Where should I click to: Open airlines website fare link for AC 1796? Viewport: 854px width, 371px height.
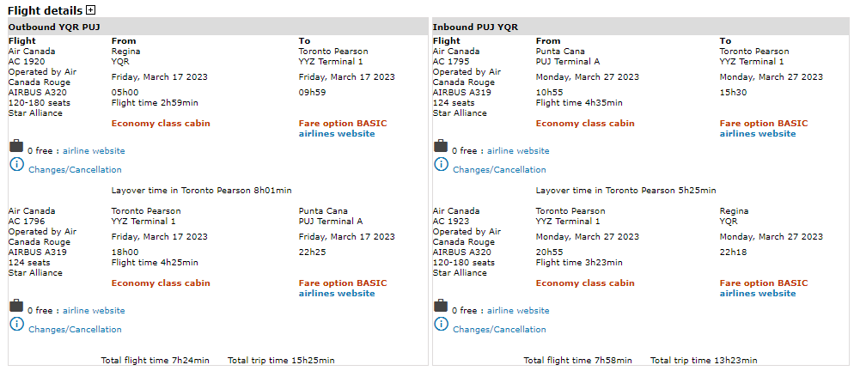(337, 294)
